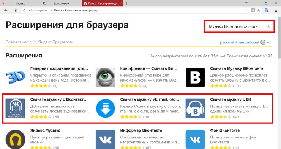Click the key icon in the address bar
The height and width of the screenshot is (149, 281).
pyautogui.click(x=246, y=10)
